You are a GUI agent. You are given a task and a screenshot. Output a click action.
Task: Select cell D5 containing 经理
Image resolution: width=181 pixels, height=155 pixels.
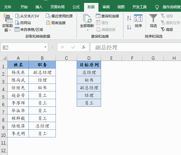(x=89, y=95)
